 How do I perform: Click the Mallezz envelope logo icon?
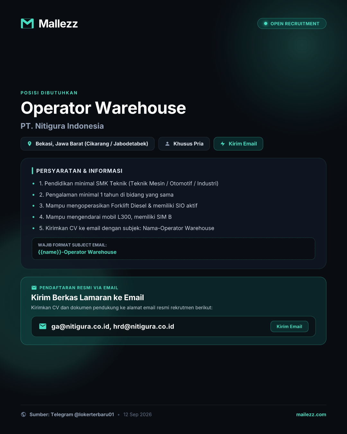pyautogui.click(x=27, y=23)
